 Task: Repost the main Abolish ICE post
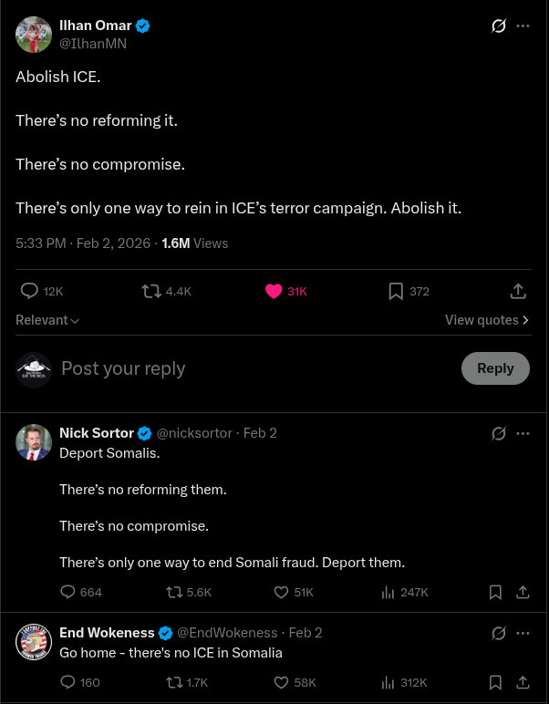151,291
